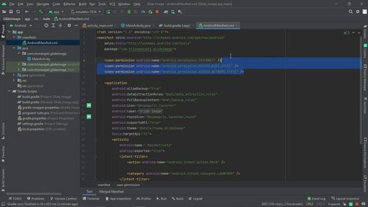Click Expand All icon in Project panel
The width and height of the screenshot is (368, 207).
pyautogui.click(x=53, y=25)
